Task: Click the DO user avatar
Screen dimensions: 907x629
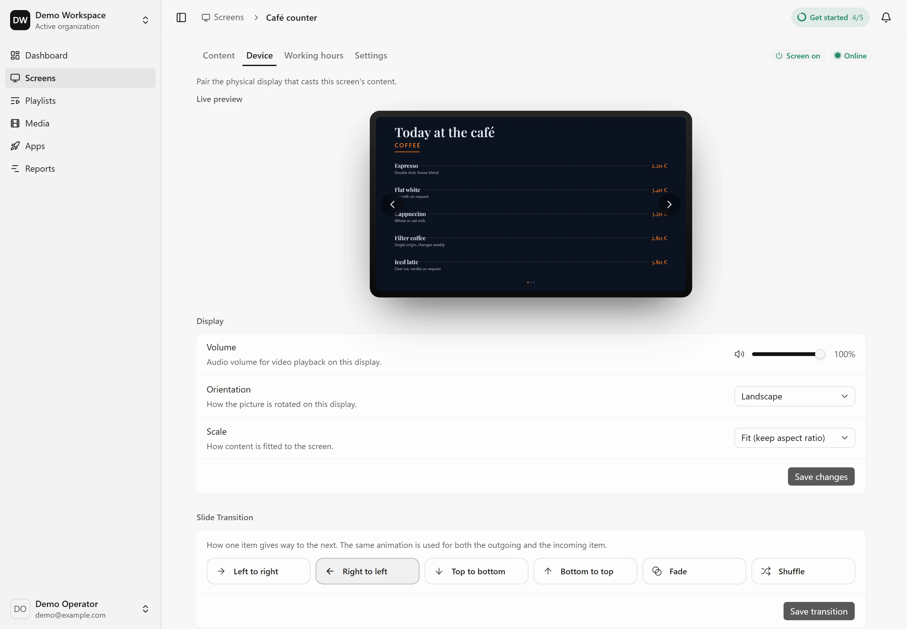Action: (20, 609)
